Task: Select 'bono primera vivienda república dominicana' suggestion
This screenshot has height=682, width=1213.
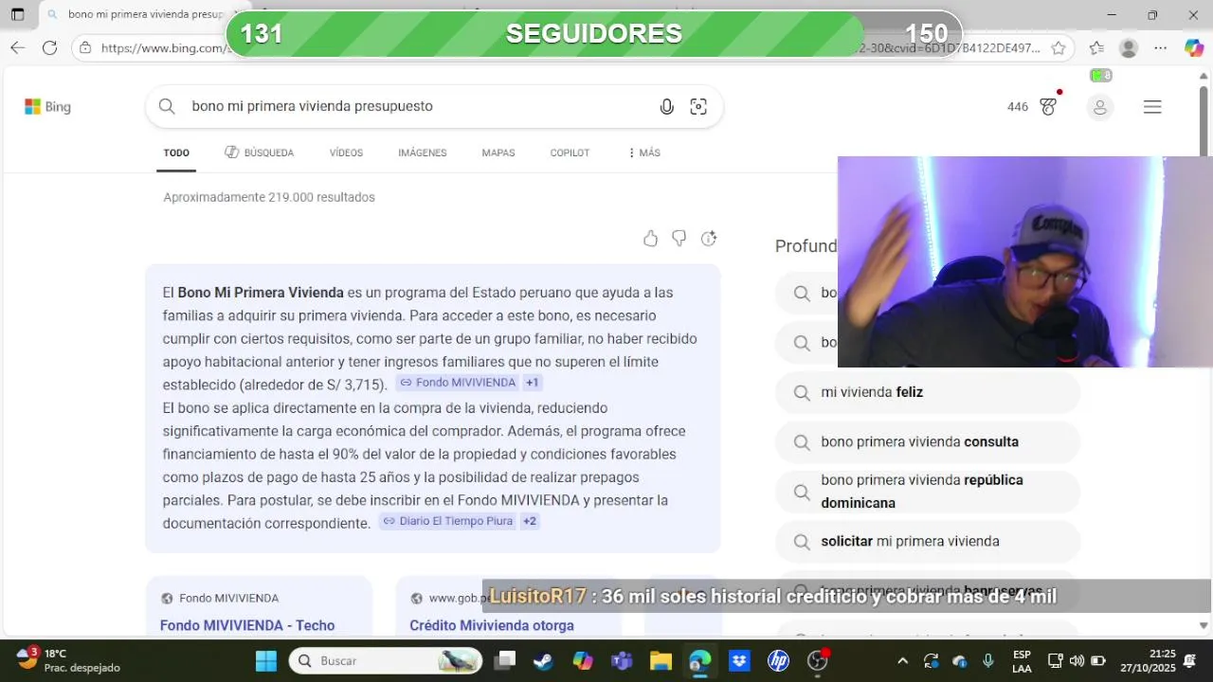Action: [928, 492]
